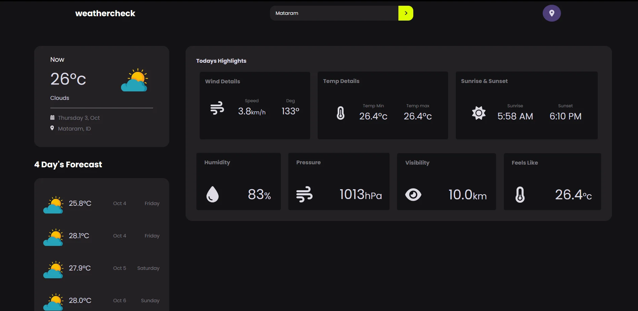Viewport: 638px width, 311px height.
Task: Click the thermometer icon in Temp Details
Action: [x=341, y=113]
